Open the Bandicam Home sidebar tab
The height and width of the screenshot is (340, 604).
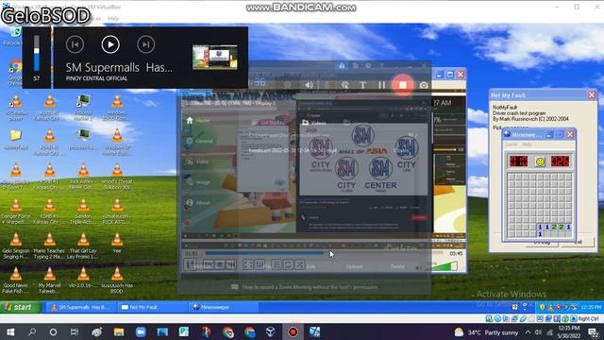tap(198, 121)
